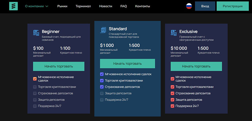The image size is (252, 121).
Task: Click the "Exclusive" plan title
Action: tap(188, 32)
